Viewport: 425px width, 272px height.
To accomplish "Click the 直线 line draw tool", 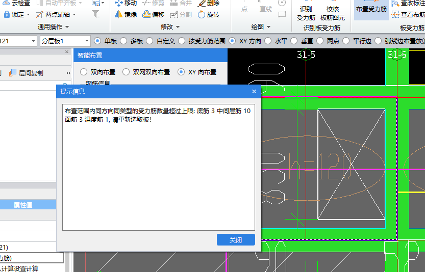I will tap(266, 7).
